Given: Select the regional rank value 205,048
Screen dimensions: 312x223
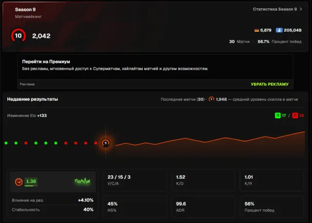Looking at the screenshot, I should [292, 30].
